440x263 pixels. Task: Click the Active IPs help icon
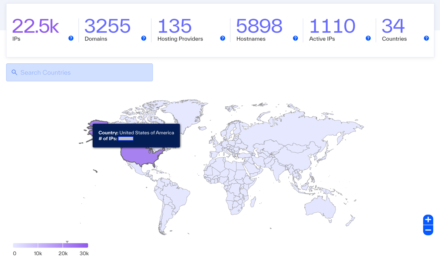368,38
